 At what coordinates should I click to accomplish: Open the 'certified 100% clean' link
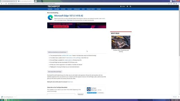[x=67, y=56]
